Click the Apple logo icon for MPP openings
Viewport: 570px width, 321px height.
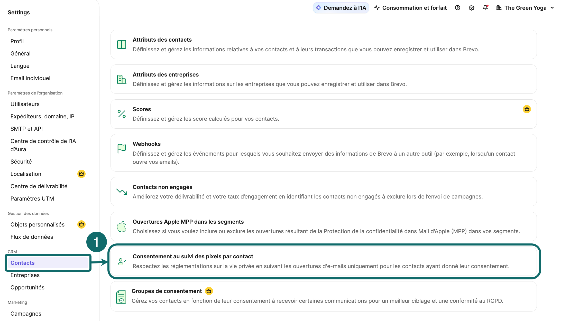(x=122, y=226)
